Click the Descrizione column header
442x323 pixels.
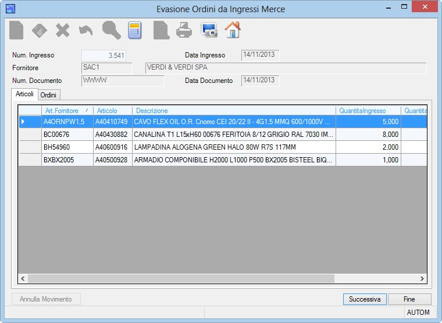(234, 111)
